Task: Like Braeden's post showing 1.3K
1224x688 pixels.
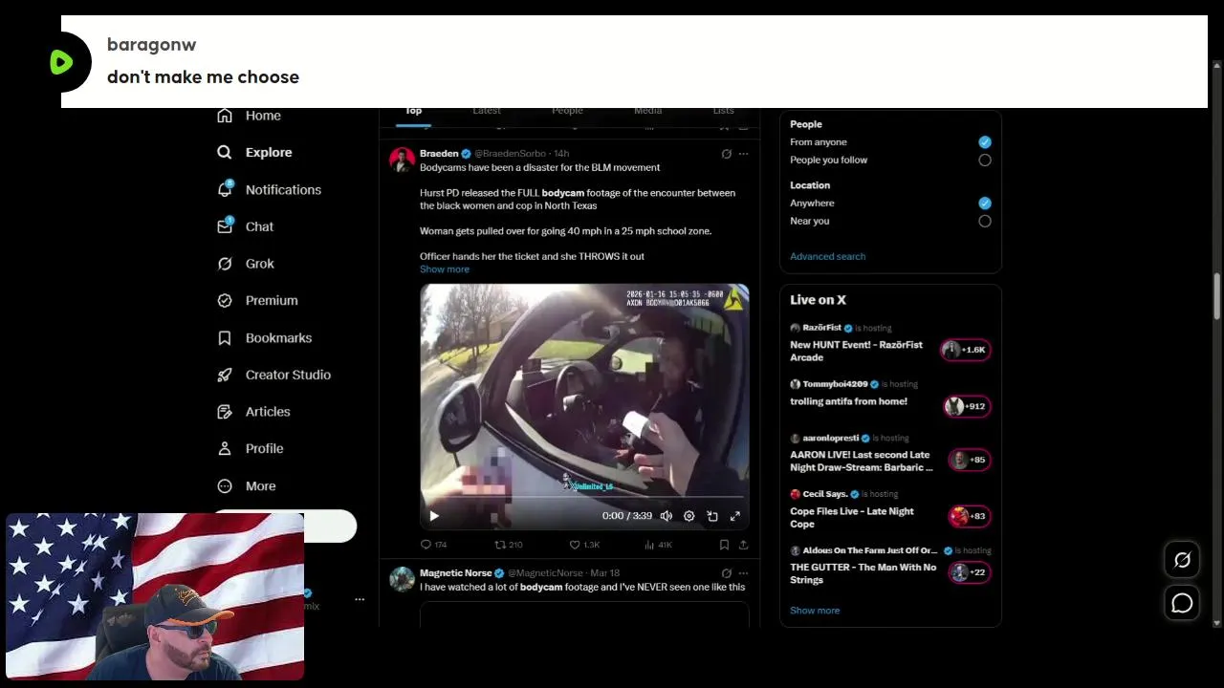Action: (x=584, y=545)
